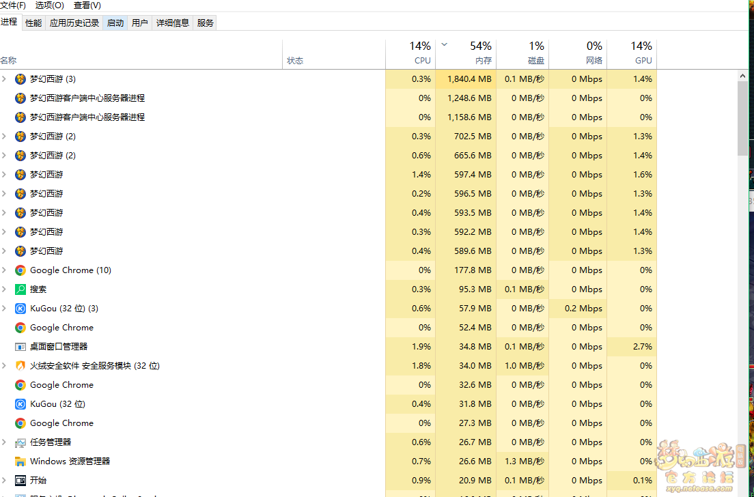Expand the 开始 process row
This screenshot has height=497, width=754.
[x=4, y=481]
